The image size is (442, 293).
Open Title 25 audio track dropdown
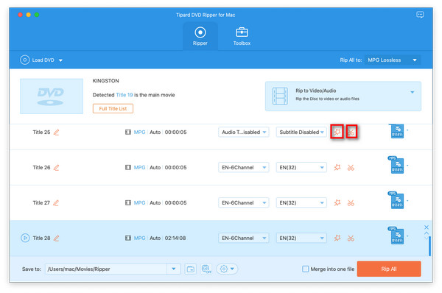coord(244,132)
